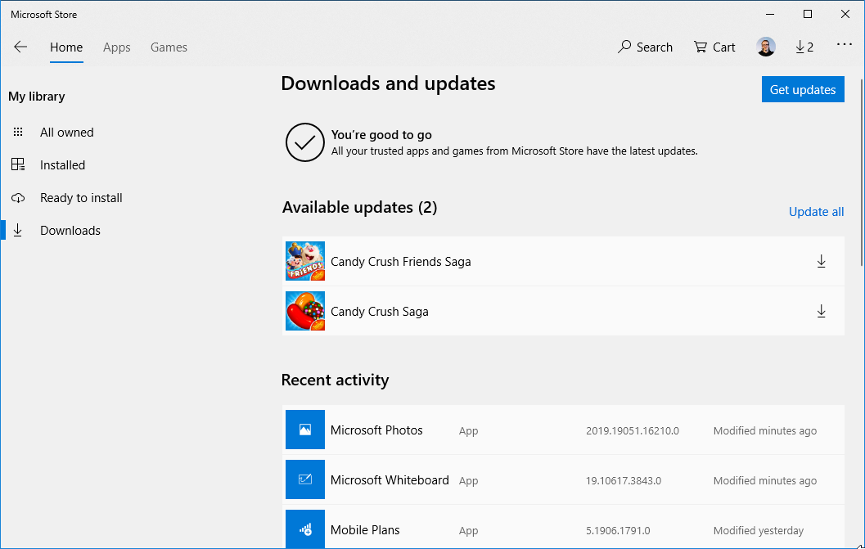Click the Microsoft Whiteboard tile icon
This screenshot has width=865, height=549.
(x=305, y=479)
